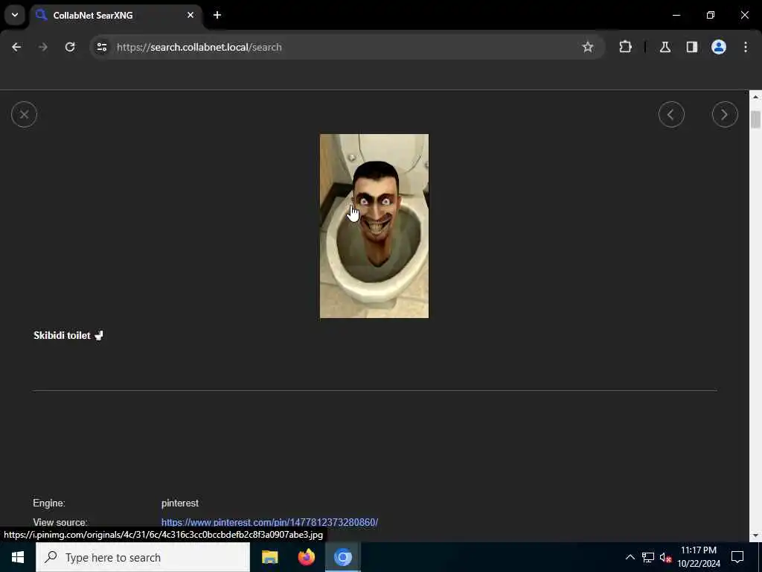
Task: Show hidden system tray icons
Action: [x=630, y=557]
